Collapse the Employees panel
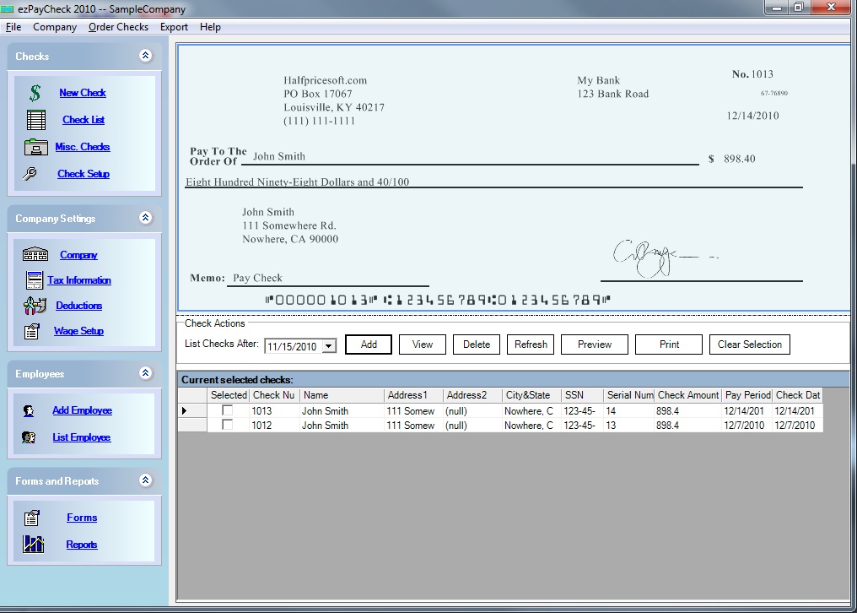This screenshot has width=857, height=613. click(x=145, y=372)
